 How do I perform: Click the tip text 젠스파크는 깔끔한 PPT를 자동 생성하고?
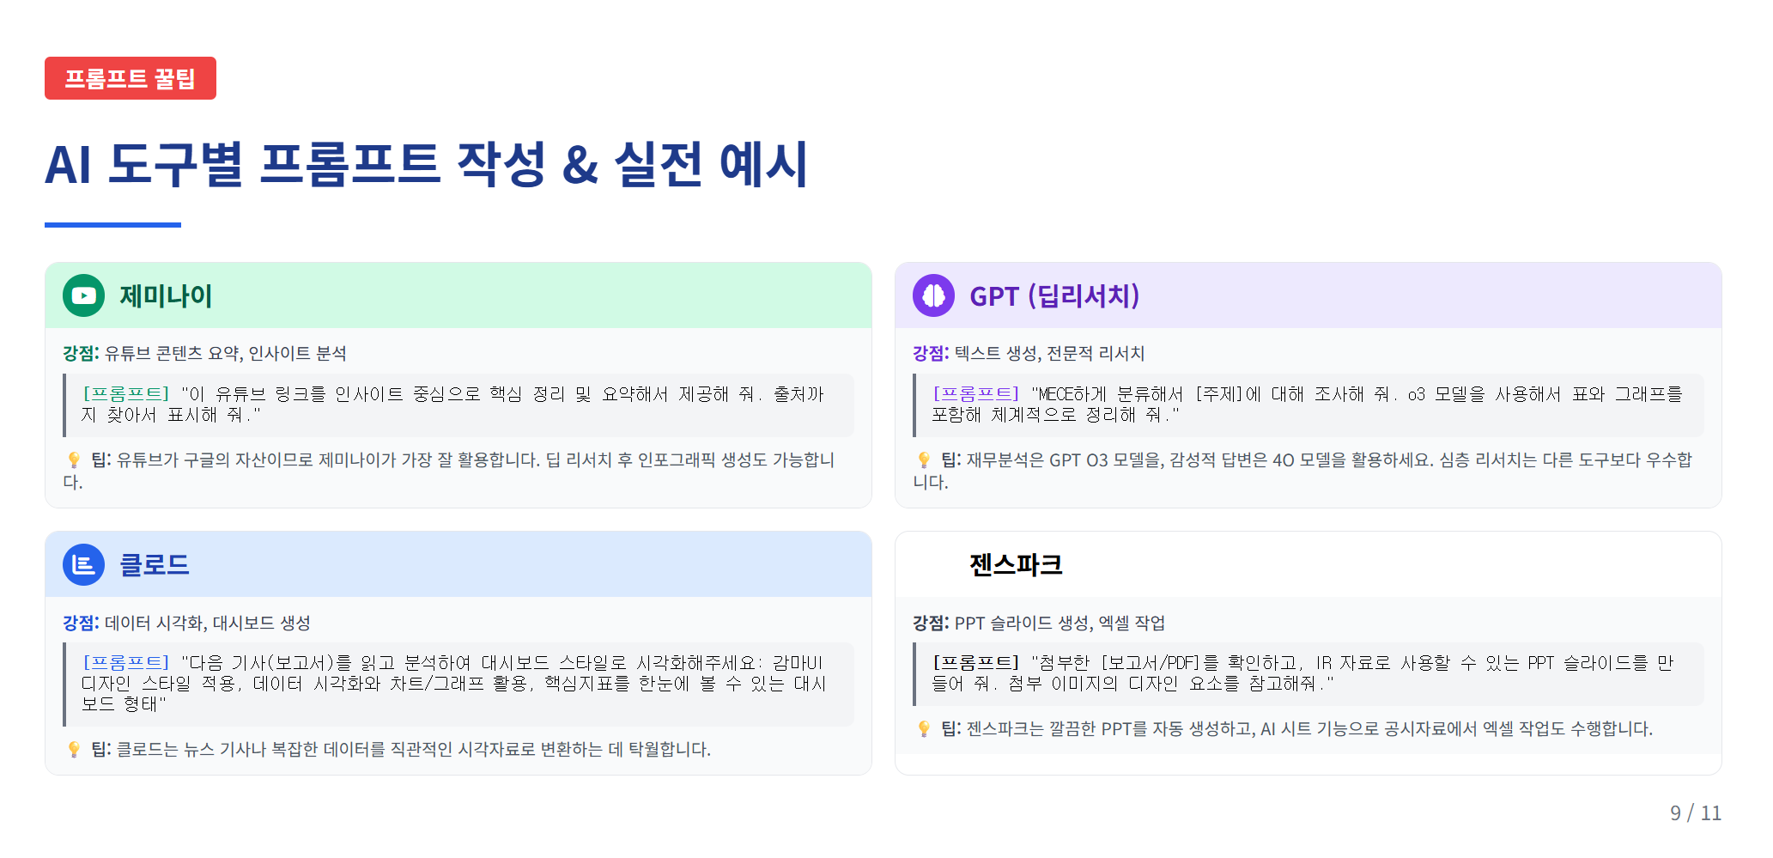tap(1310, 729)
